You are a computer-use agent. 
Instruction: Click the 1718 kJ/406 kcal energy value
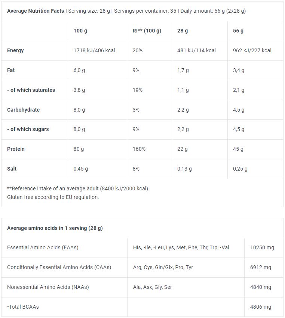[94, 50]
